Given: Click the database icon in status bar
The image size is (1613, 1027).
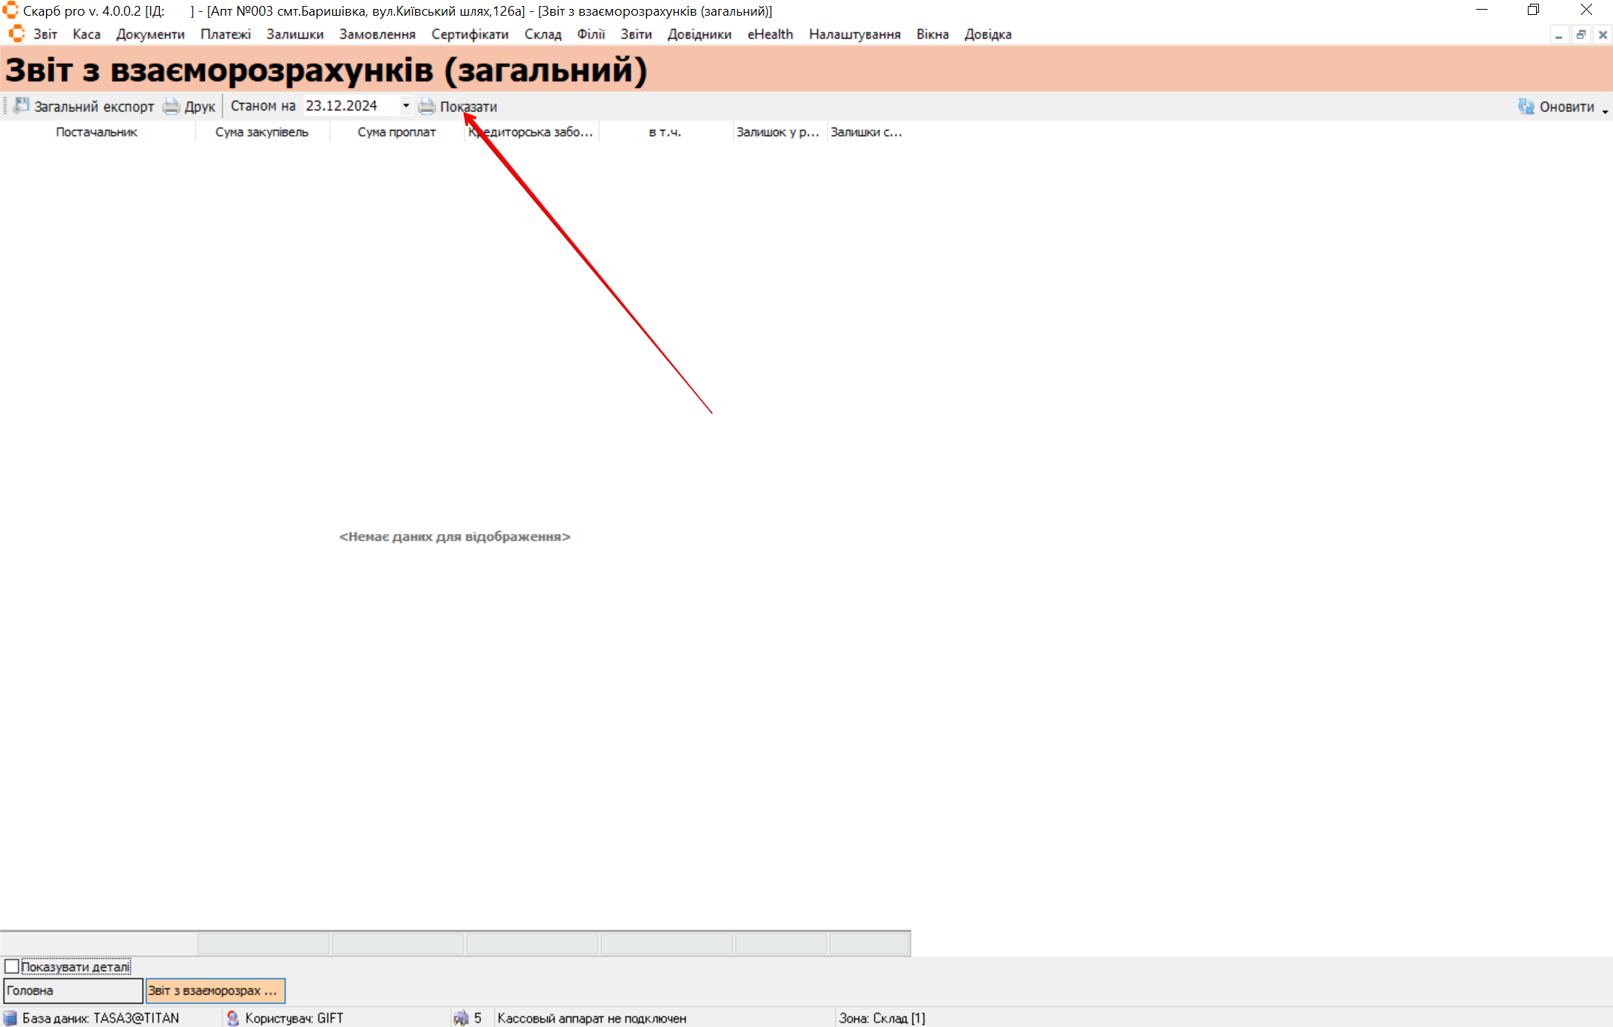Looking at the screenshot, I should [10, 1018].
